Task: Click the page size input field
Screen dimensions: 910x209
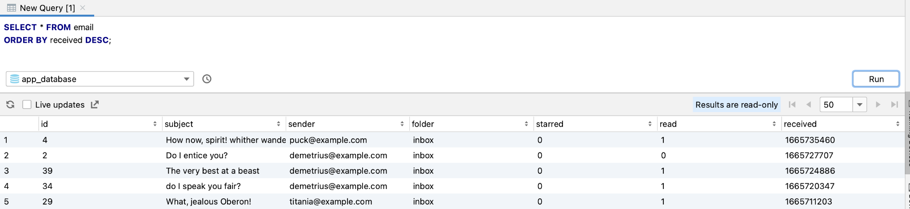Action: pyautogui.click(x=835, y=104)
